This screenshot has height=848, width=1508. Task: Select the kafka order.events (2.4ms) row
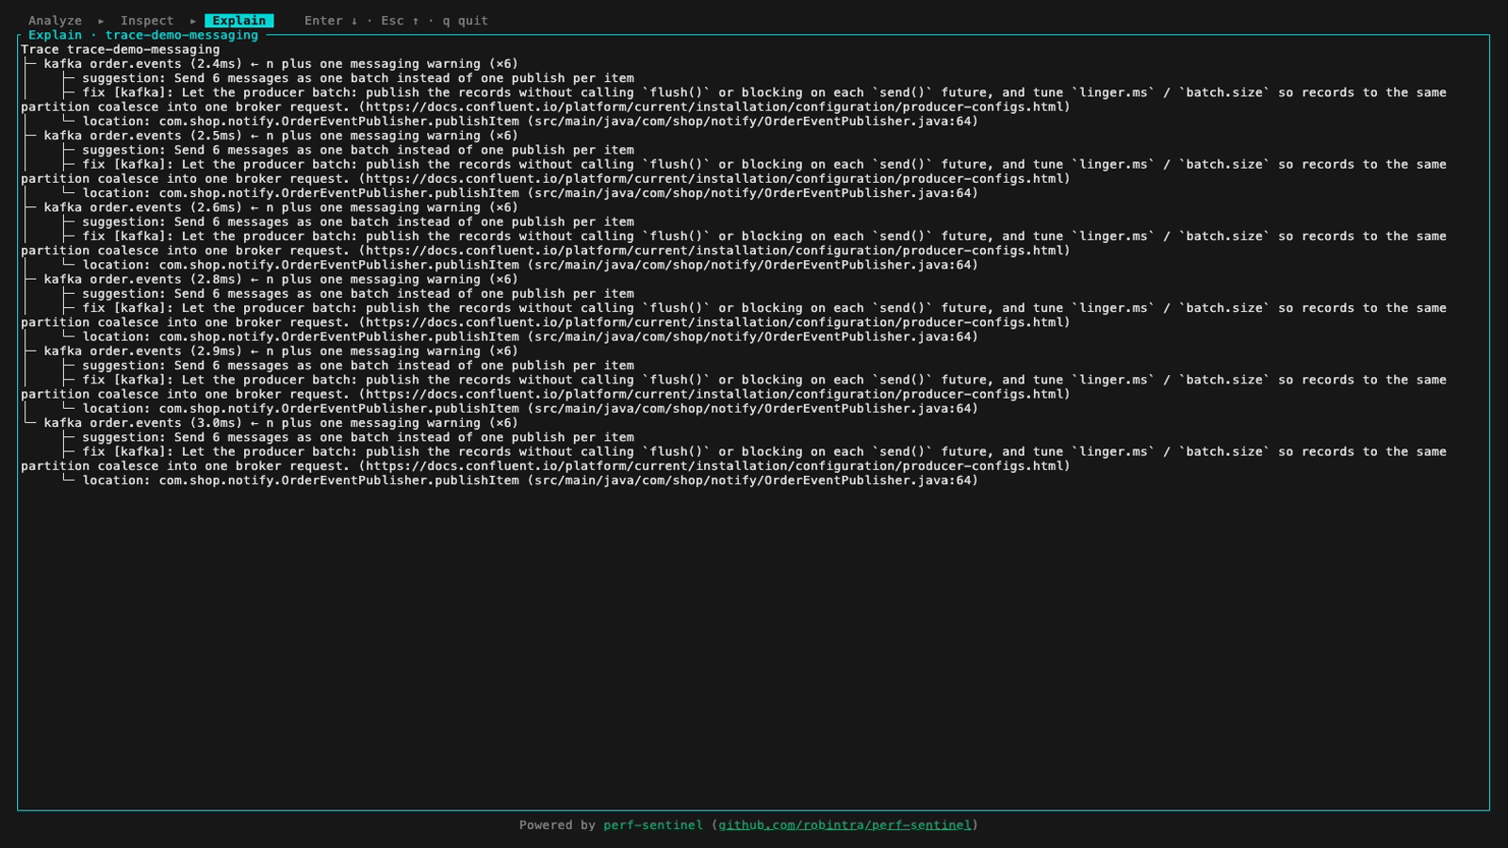pyautogui.click(x=281, y=64)
